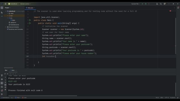
Task: Click console text 'Process finished with exit code 0'
Action: 25,90
